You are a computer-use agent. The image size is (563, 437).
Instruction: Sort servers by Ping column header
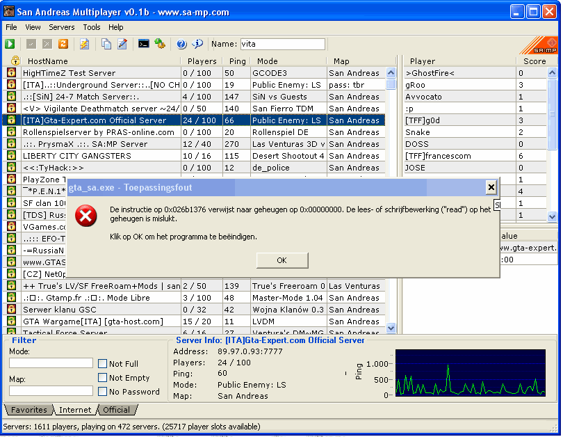(x=237, y=61)
